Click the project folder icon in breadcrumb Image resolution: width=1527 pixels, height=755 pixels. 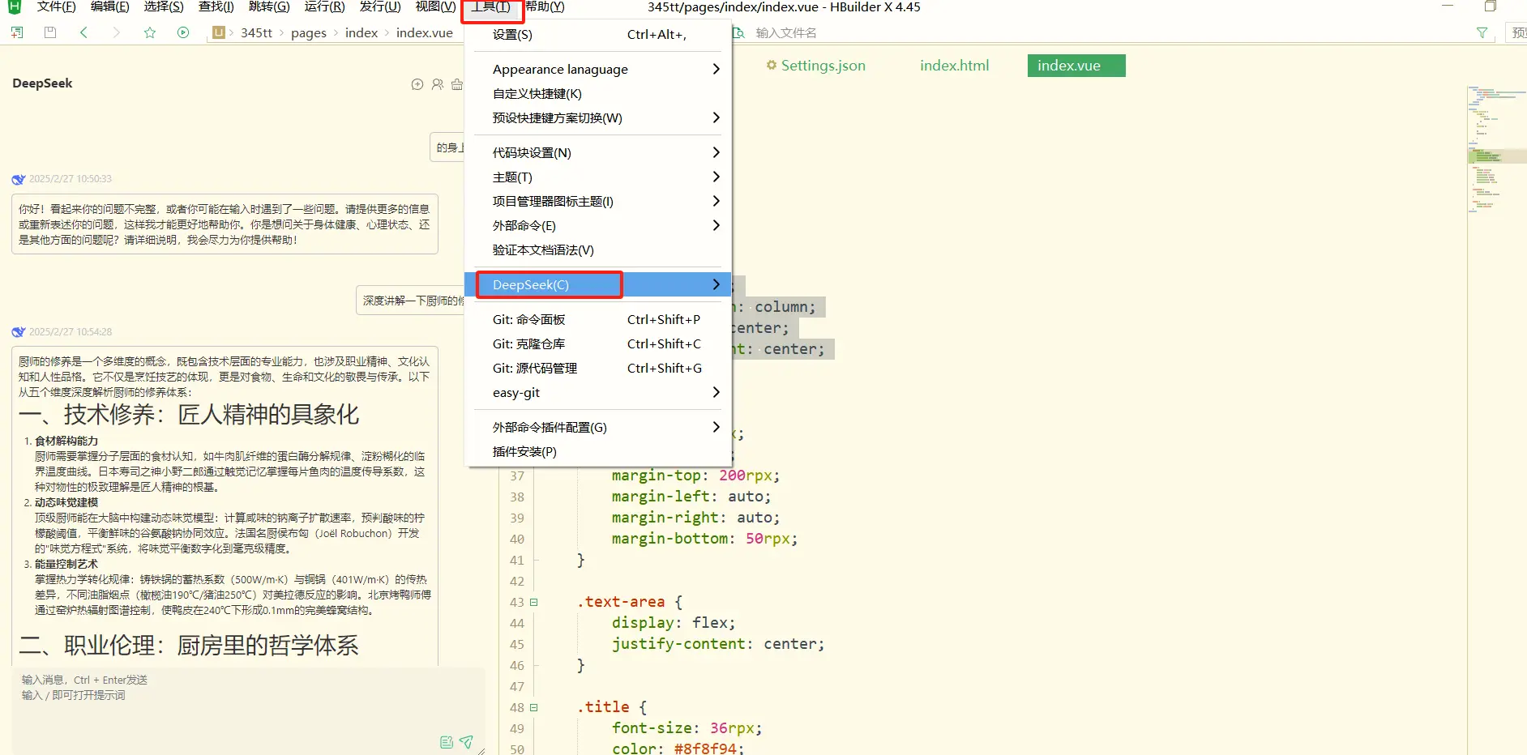click(218, 32)
